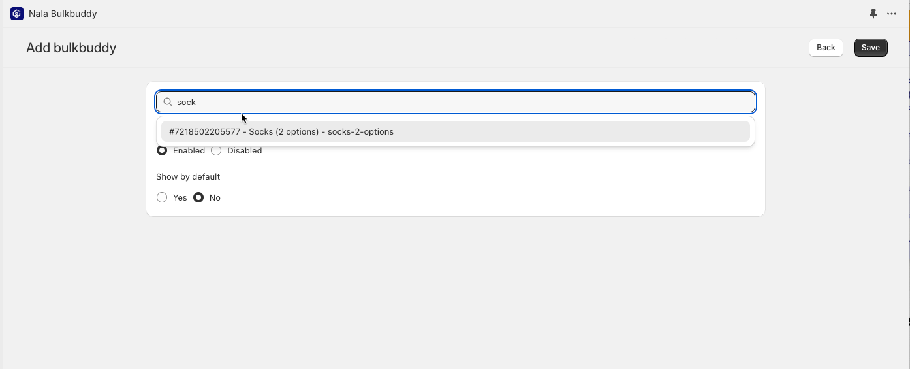Click the "Nala Bulkbuddy" app title text
The width and height of the screenshot is (910, 369).
63,14
